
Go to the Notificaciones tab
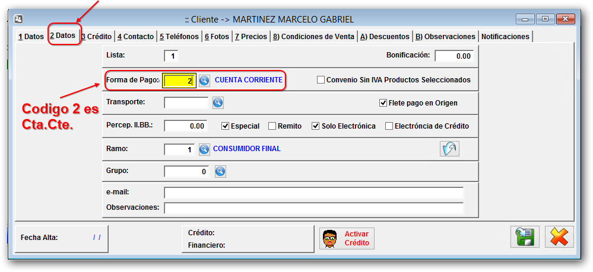click(505, 37)
